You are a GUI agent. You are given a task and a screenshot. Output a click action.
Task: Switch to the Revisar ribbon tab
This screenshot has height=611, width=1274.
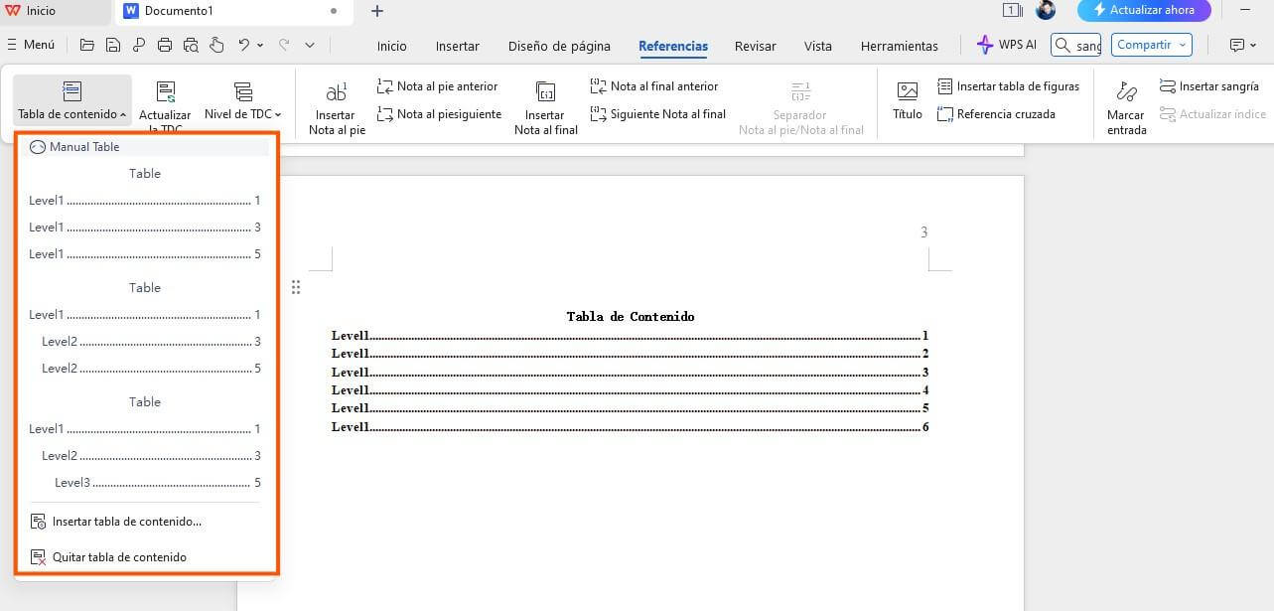[x=755, y=46]
